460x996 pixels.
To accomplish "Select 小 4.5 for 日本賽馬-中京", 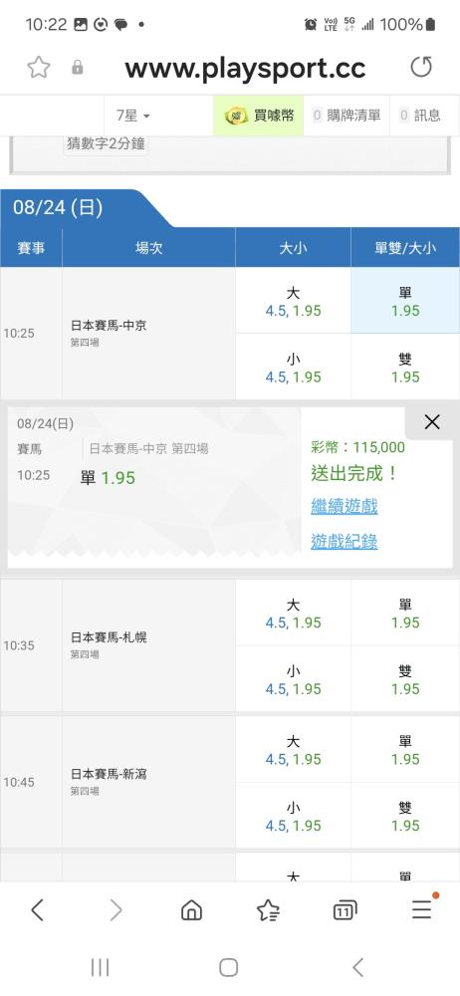I will click(293, 368).
